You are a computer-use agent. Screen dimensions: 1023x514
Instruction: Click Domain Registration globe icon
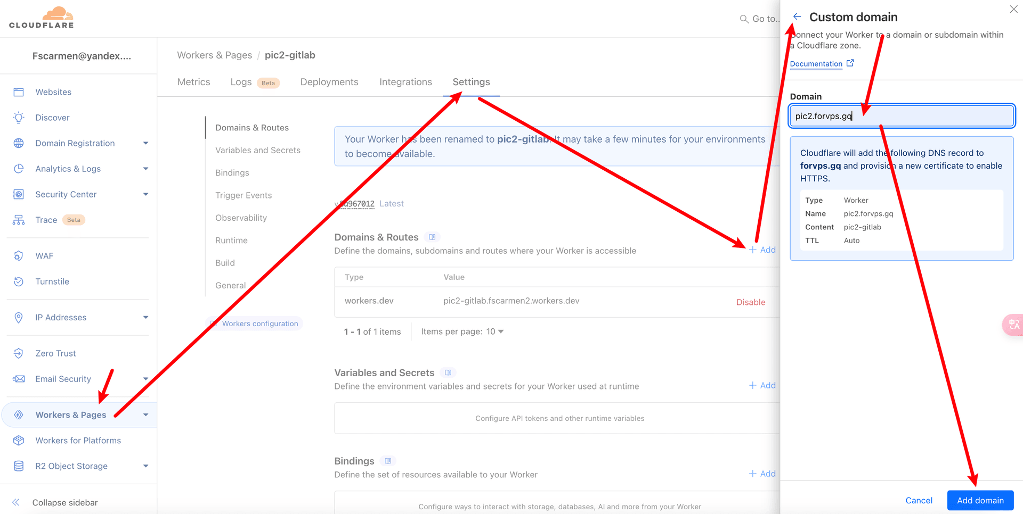19,143
